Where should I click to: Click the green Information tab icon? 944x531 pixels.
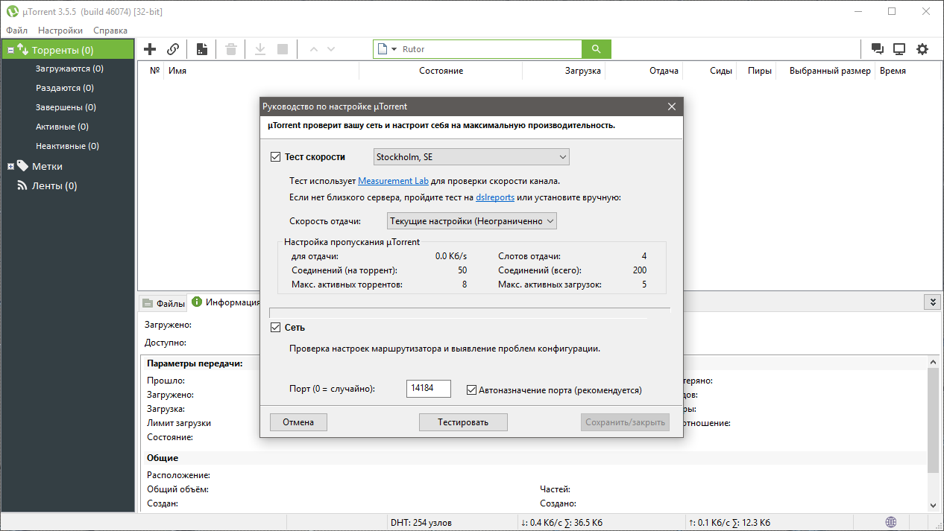pos(197,302)
